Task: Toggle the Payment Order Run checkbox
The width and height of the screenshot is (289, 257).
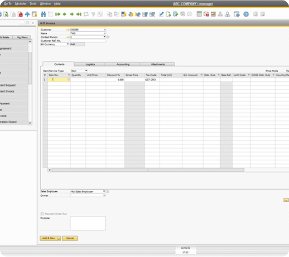Action: 43,213
